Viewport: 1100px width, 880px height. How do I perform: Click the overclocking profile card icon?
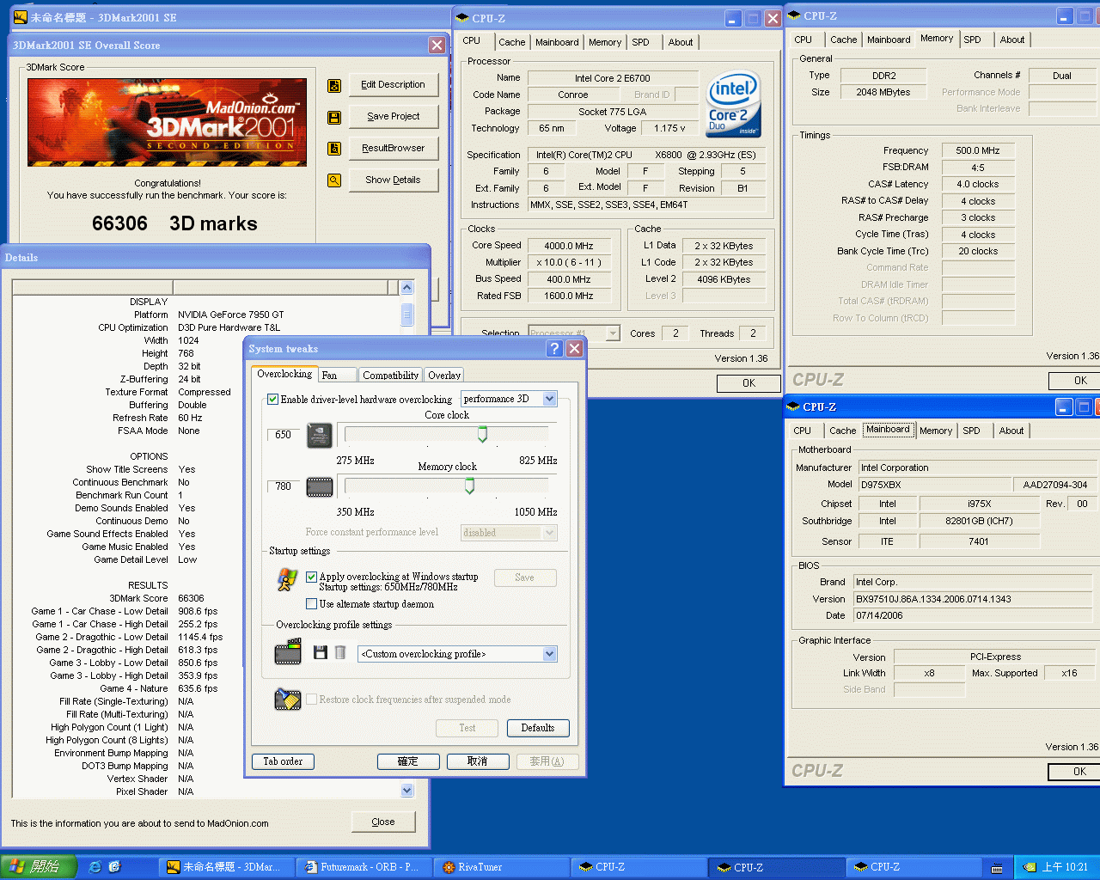click(x=288, y=653)
